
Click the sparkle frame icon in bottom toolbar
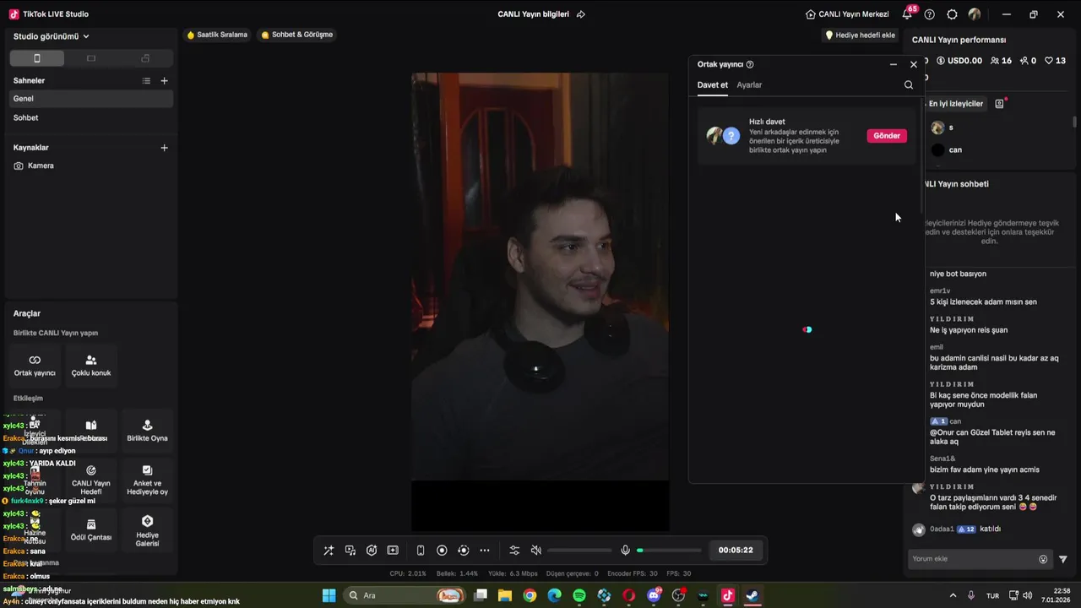393,551
